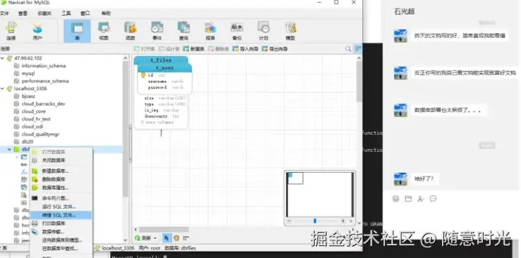The image size is (521, 258).
Task: Open the 查看 (View) menu
Action: point(22,13)
